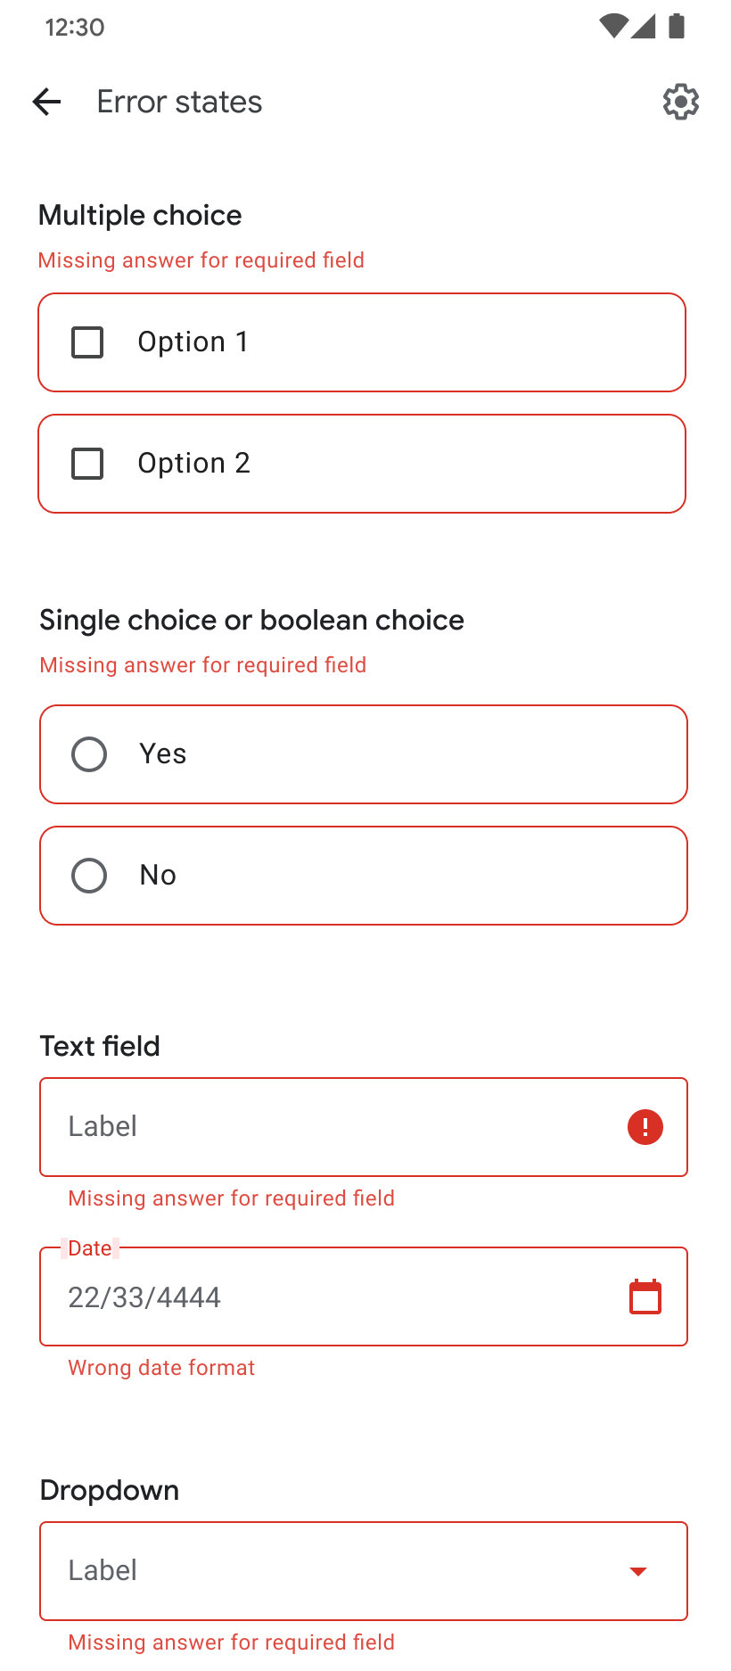The height and width of the screenshot is (1671, 731).
Task: Check the Option 2 checkbox
Action: pos(86,463)
